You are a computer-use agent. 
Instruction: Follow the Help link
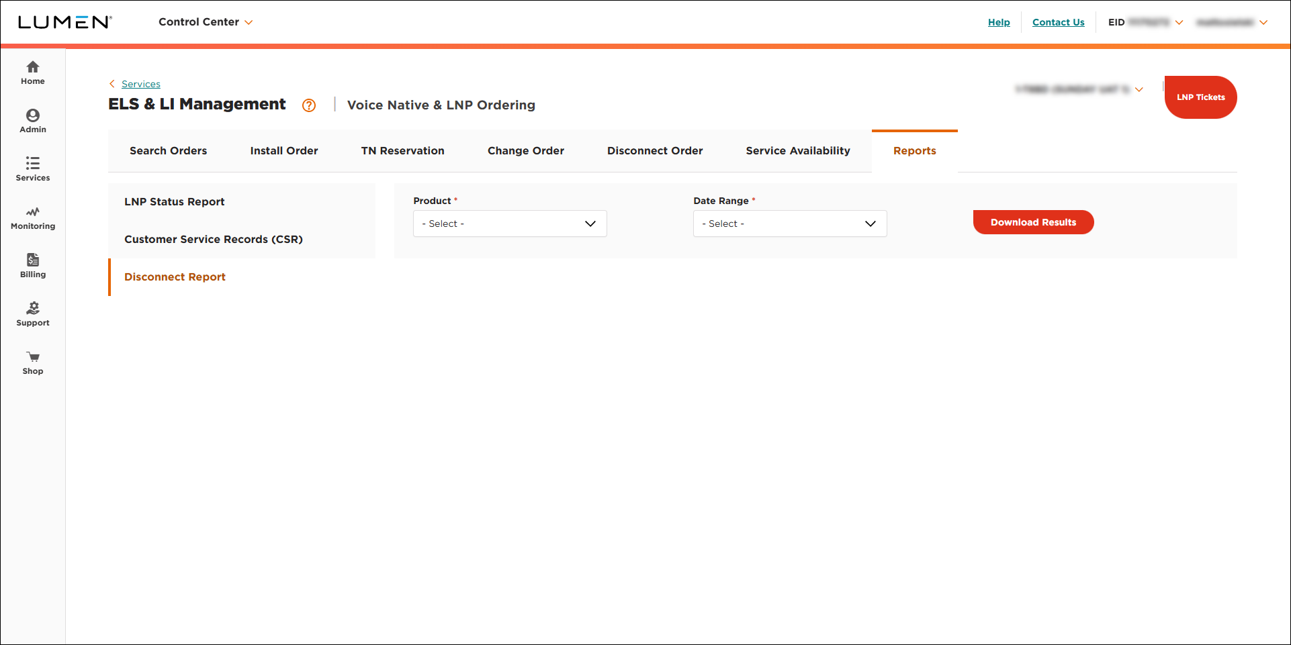[x=999, y=22]
